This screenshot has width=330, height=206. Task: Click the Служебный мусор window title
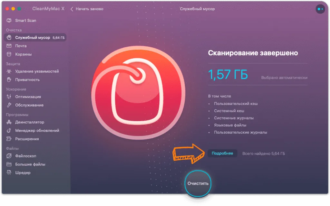pos(197,9)
